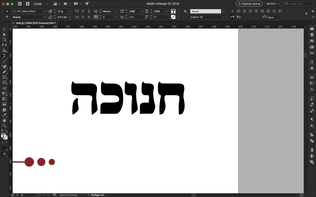Open the font family dropdown
The width and height of the screenshot is (316, 197).
45,11
